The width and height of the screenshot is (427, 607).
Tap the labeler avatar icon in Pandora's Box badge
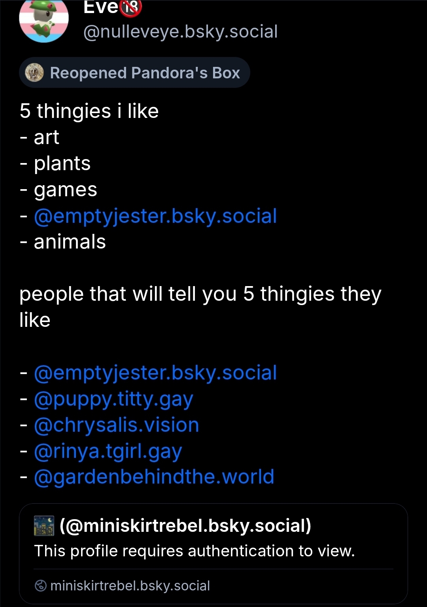[34, 73]
